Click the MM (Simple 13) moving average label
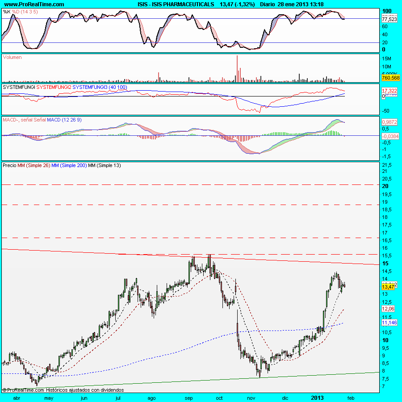The width and height of the screenshot is (402, 402). [x=104, y=165]
